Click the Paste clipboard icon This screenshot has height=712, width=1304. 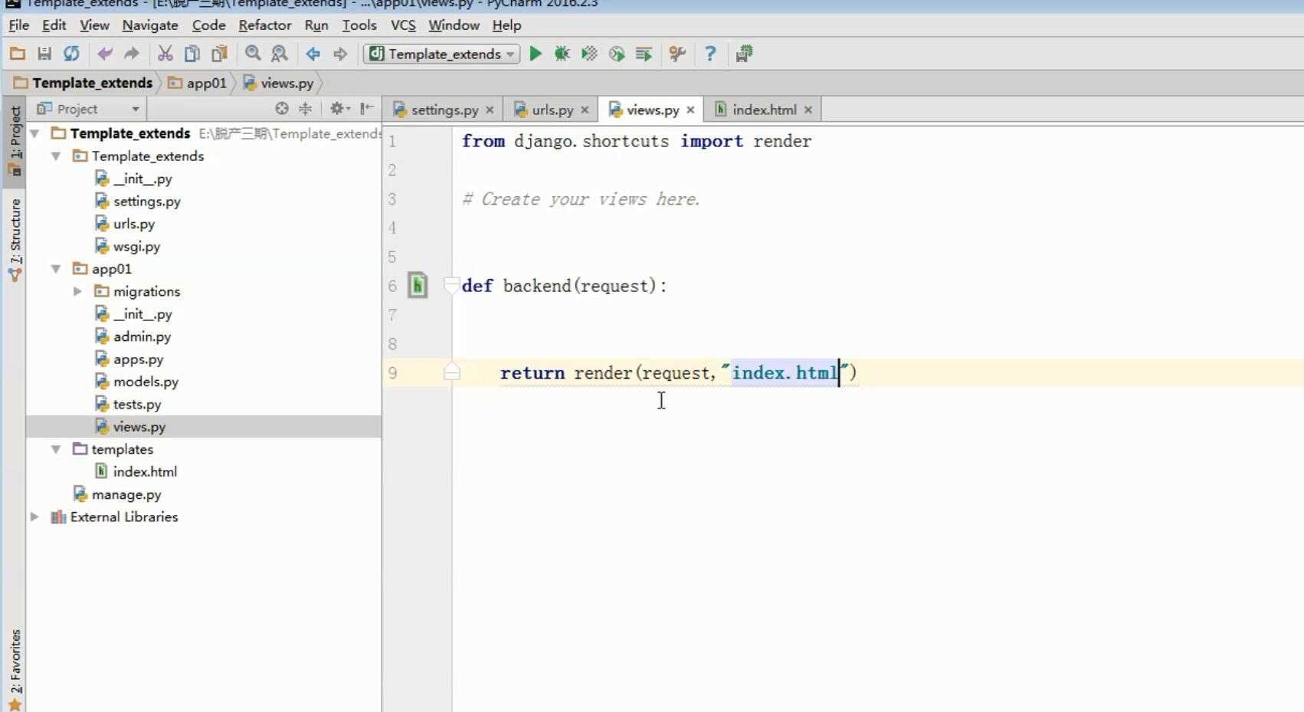tap(220, 54)
